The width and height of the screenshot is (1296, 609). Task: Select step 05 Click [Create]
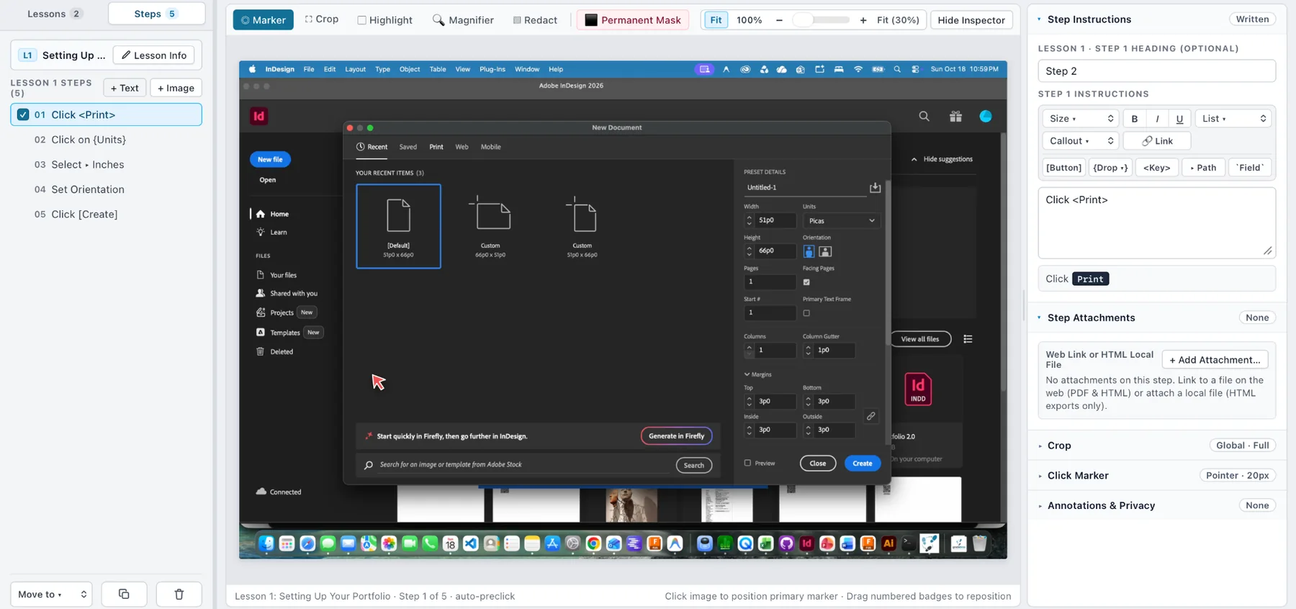pos(106,215)
